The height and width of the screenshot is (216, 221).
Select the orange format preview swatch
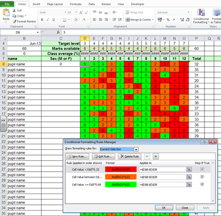(x=121, y=177)
